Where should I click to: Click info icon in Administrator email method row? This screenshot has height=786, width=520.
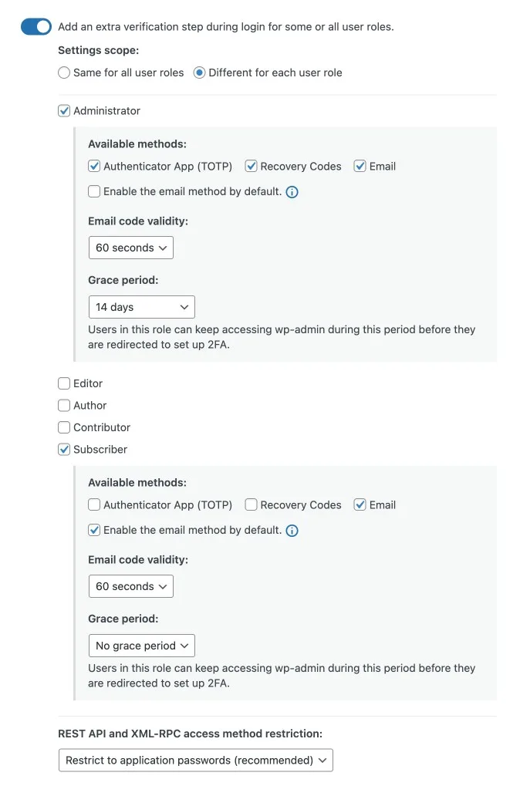292,192
